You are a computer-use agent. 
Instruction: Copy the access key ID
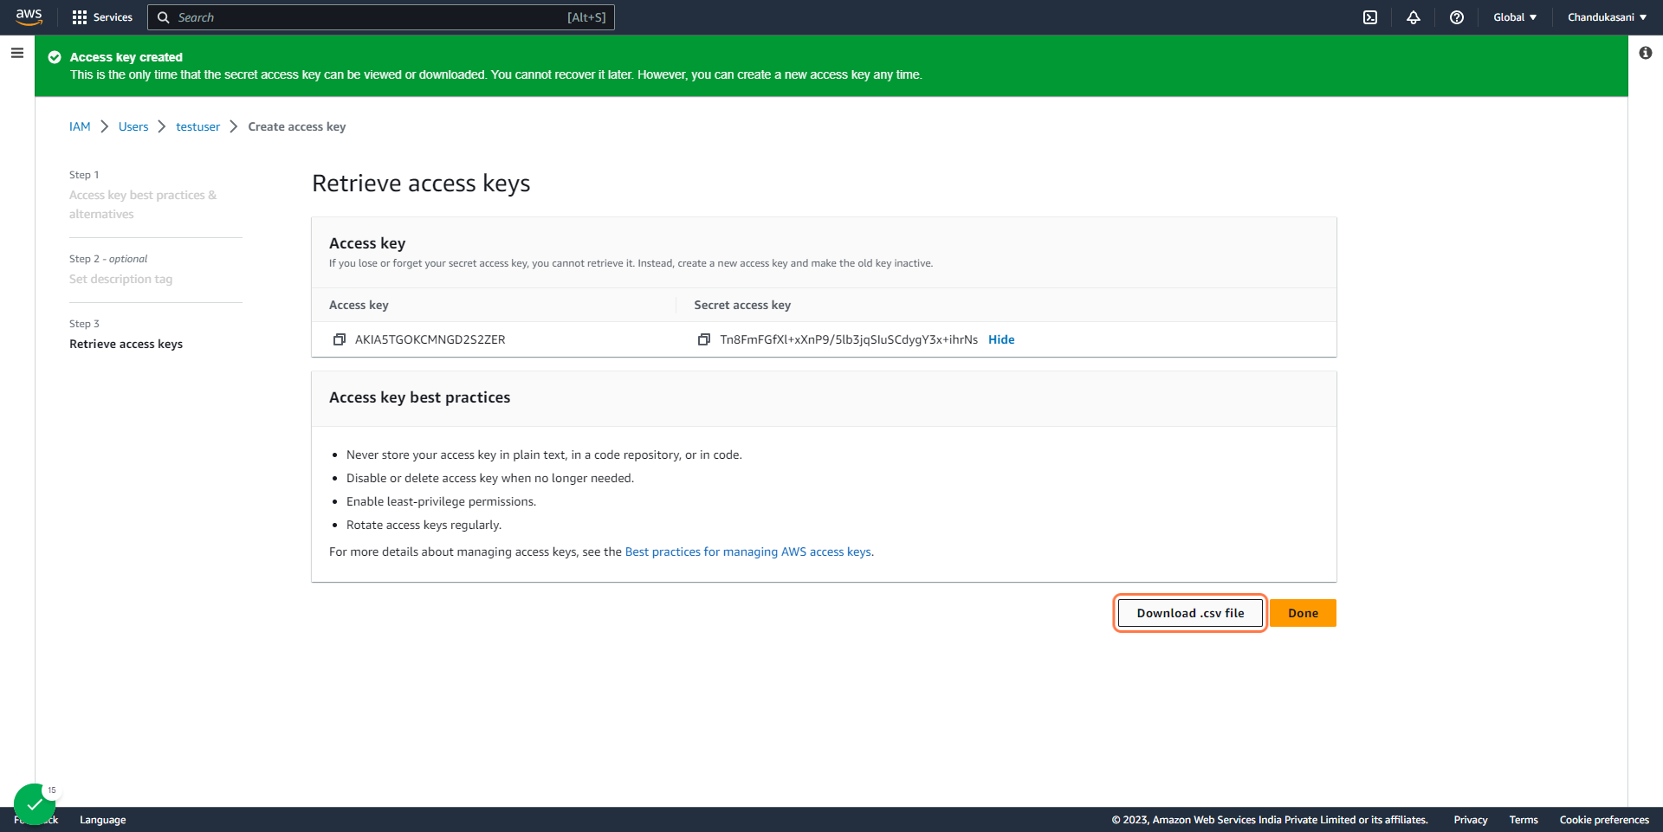(x=340, y=339)
